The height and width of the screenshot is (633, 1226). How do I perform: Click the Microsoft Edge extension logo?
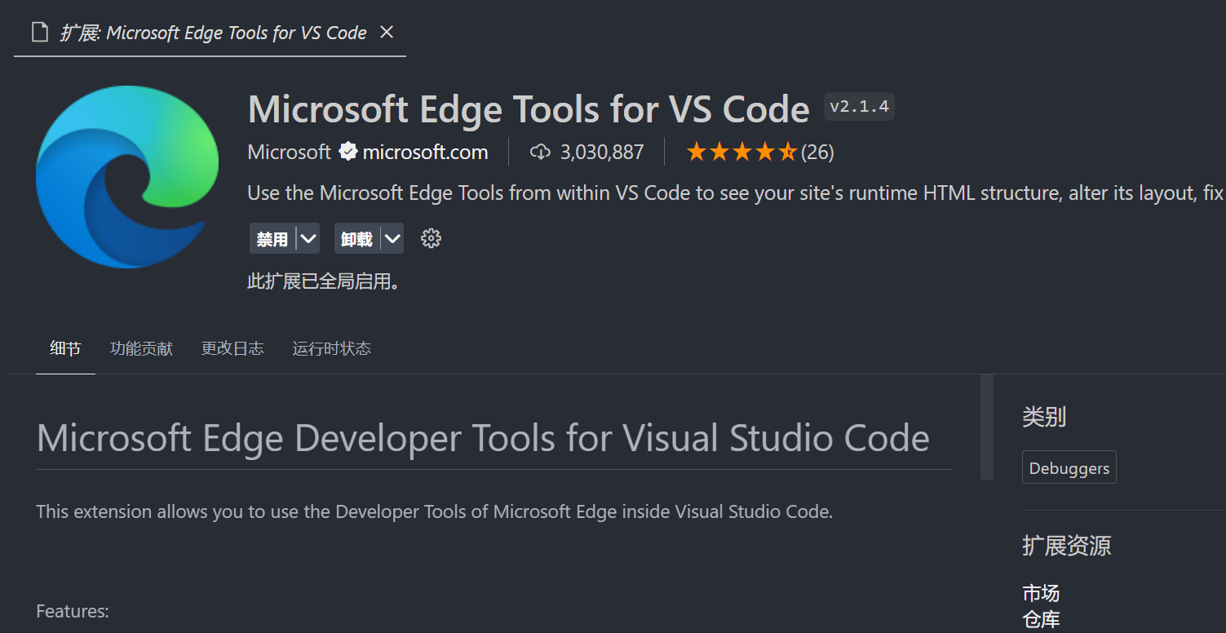pyautogui.click(x=127, y=177)
